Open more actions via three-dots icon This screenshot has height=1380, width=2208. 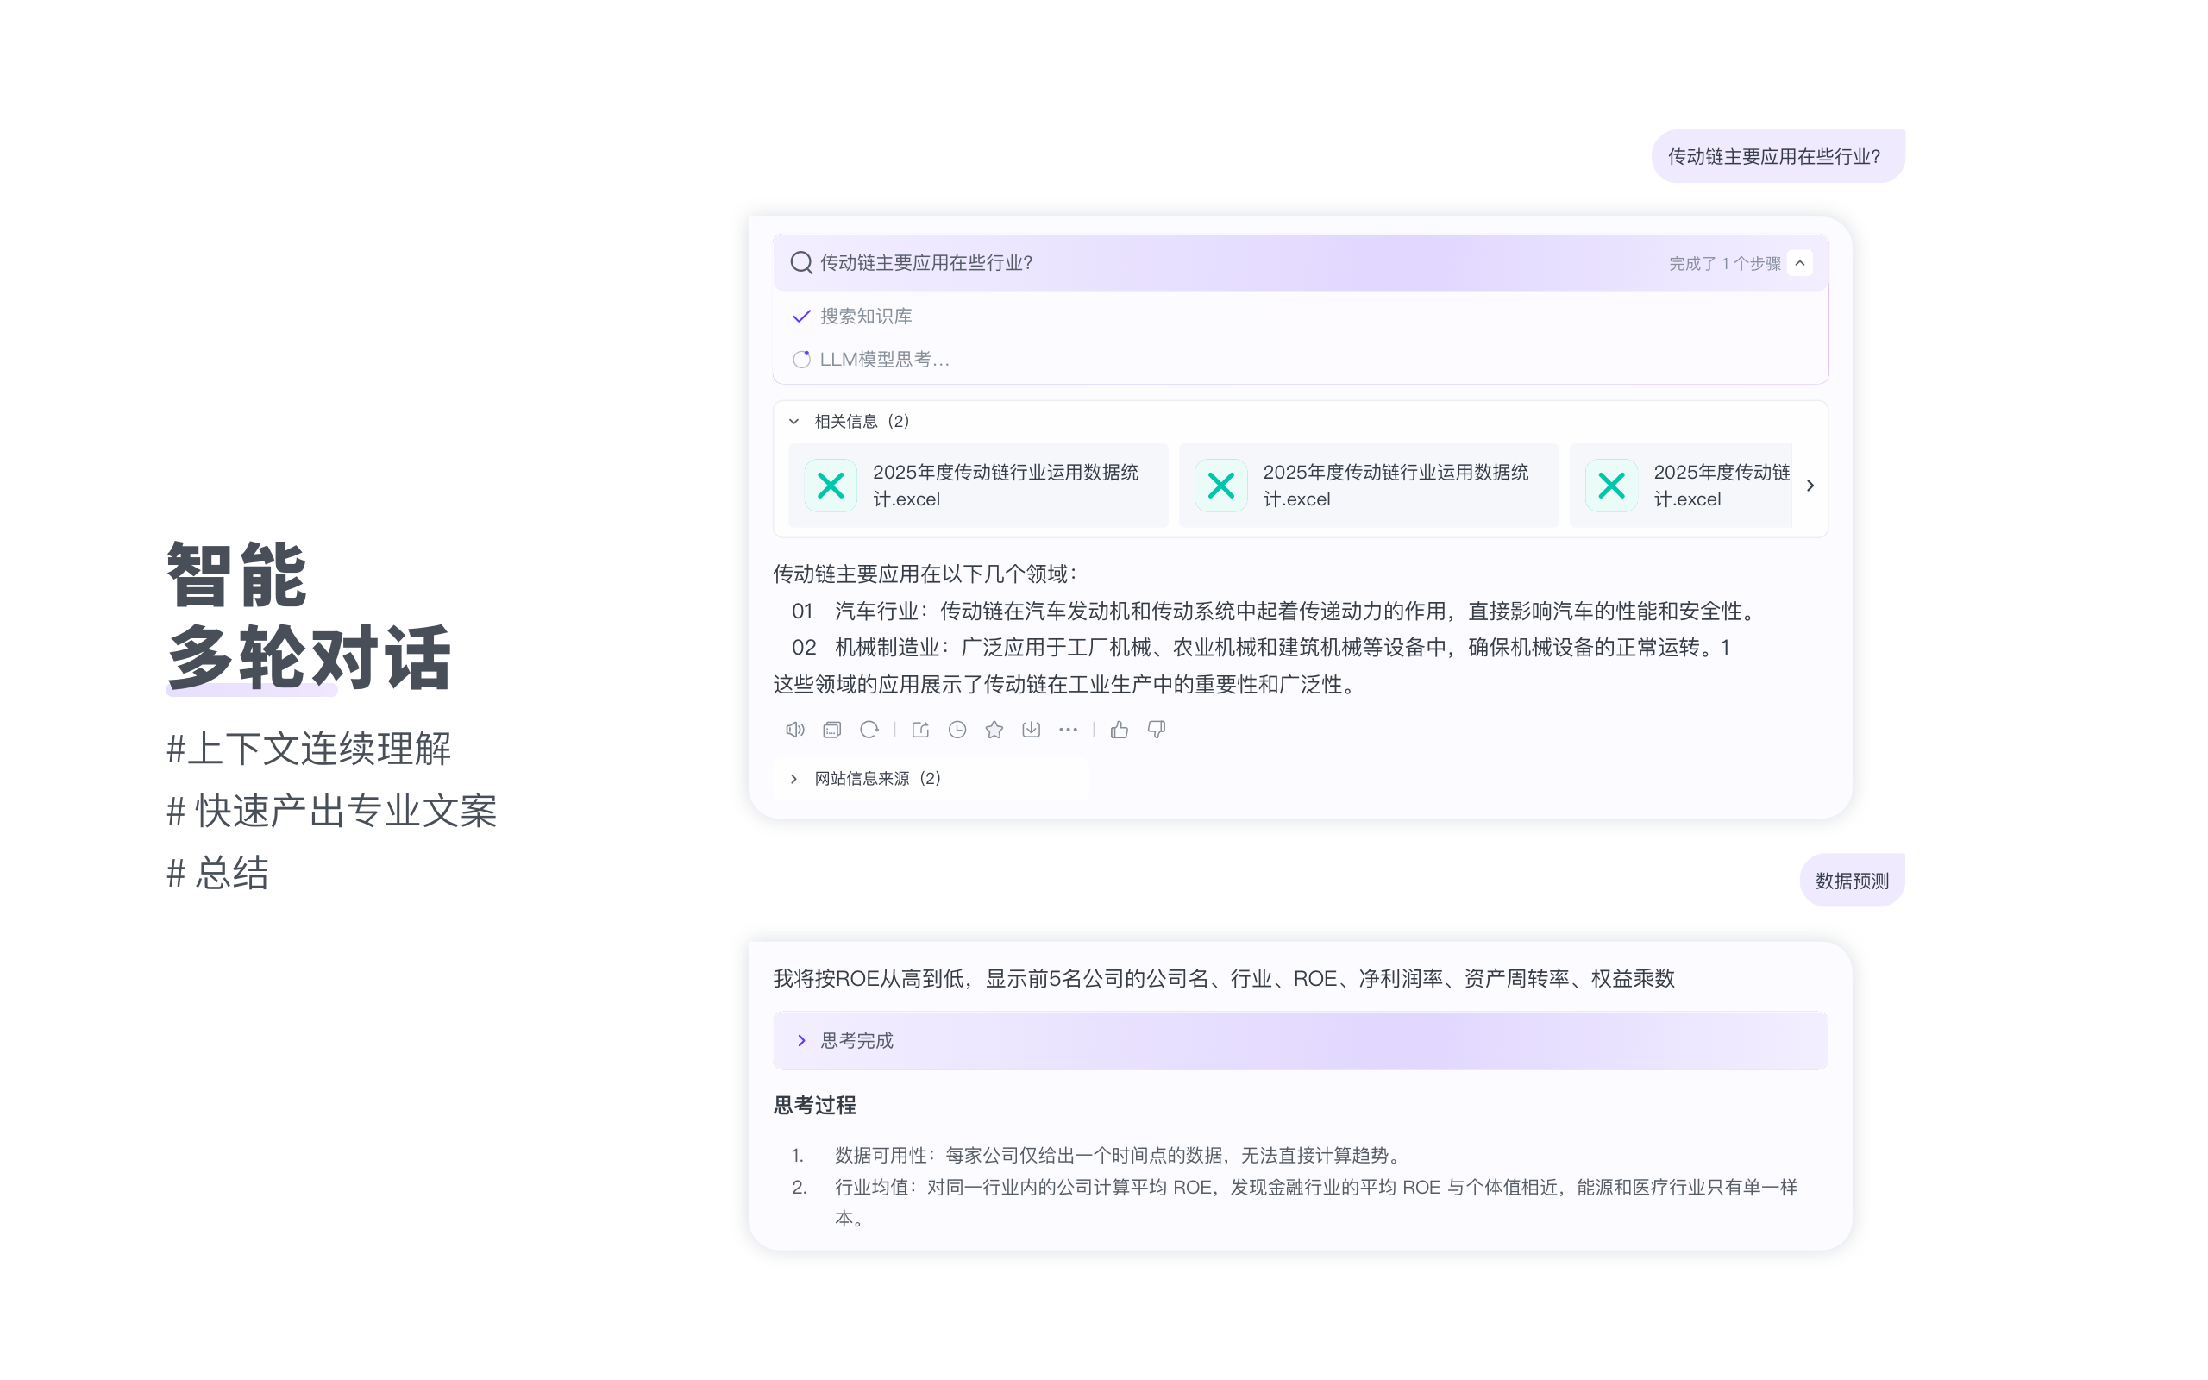pyautogui.click(x=1069, y=730)
